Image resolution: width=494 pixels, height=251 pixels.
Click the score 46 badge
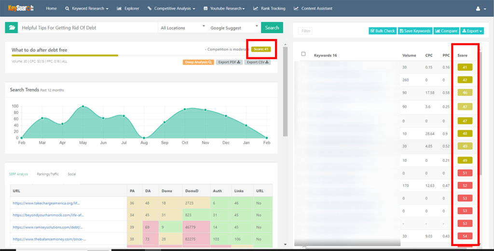tap(465, 93)
